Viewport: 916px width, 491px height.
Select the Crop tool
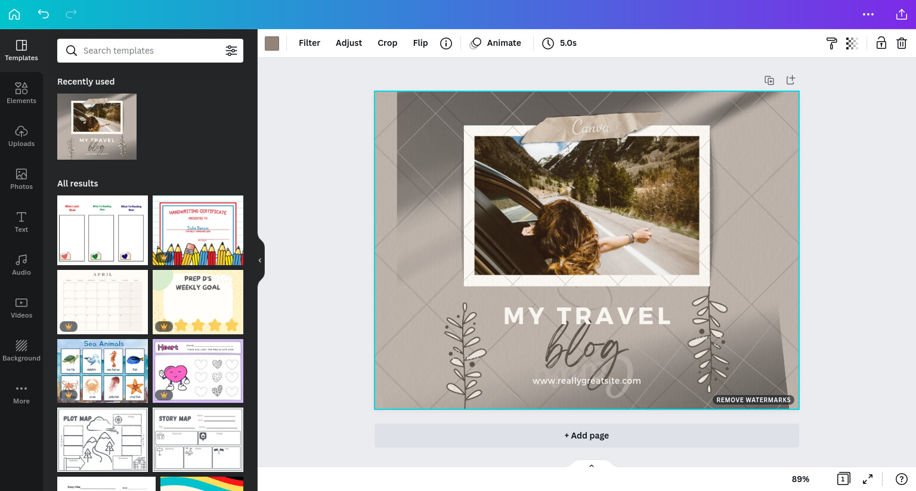(x=388, y=43)
